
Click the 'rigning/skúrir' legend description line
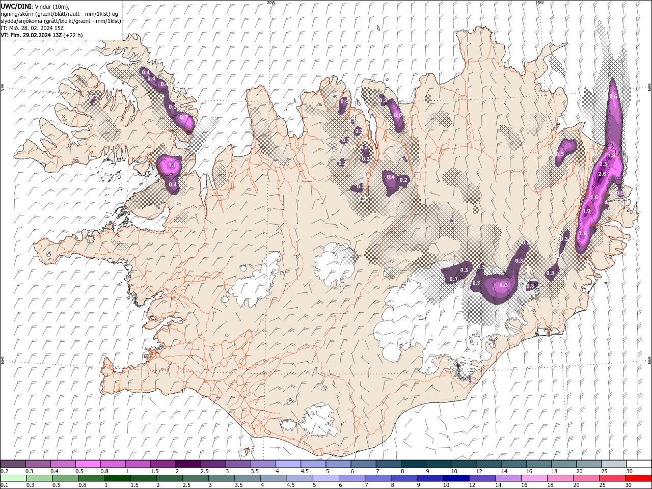[x=60, y=13]
